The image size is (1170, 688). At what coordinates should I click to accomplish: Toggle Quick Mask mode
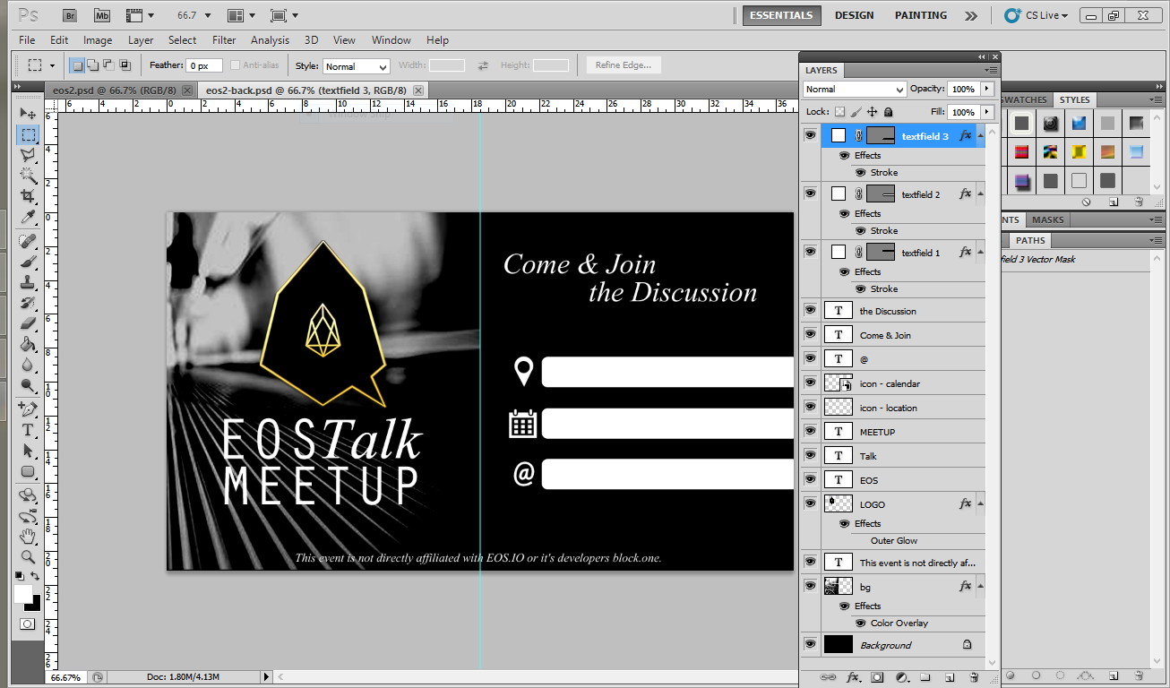pos(28,623)
